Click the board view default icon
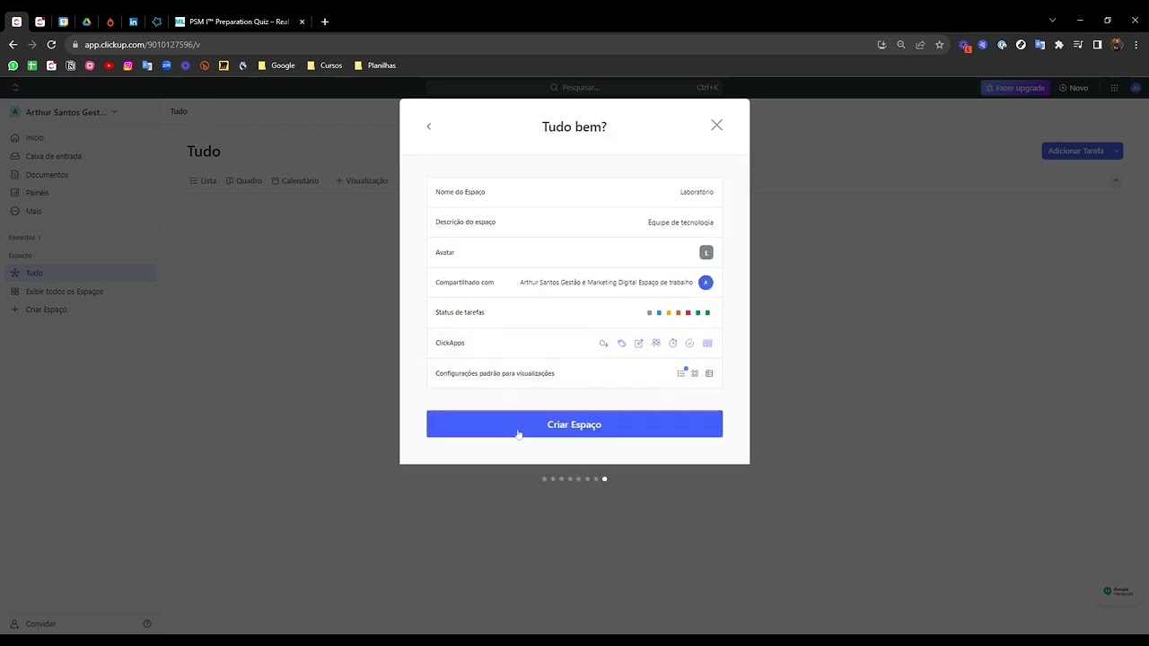 [x=695, y=373]
